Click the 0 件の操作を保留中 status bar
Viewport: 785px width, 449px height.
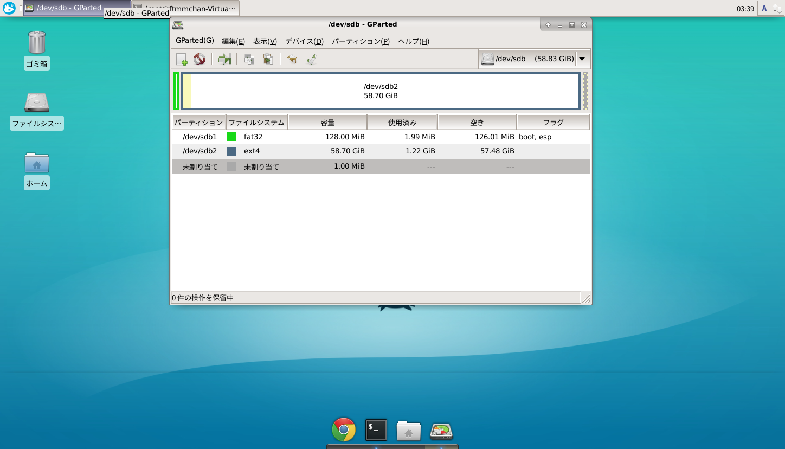point(376,298)
